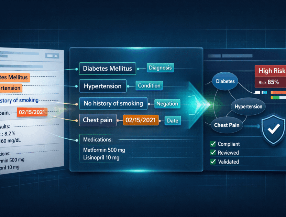Select the Hypertension entity in center panel
This screenshot has width=286, height=217.
102,86
